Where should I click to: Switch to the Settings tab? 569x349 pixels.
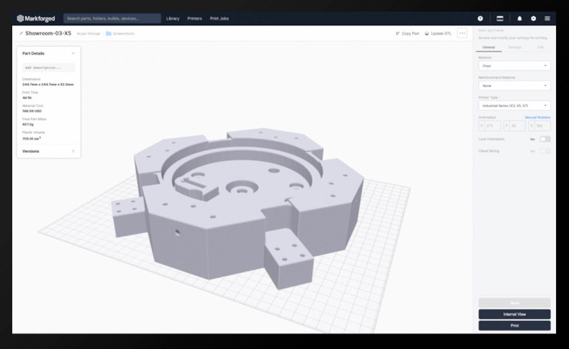pyautogui.click(x=514, y=47)
